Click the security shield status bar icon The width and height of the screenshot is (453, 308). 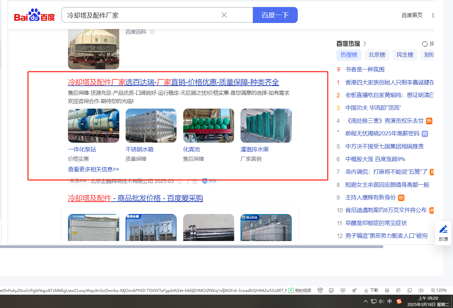point(320,290)
